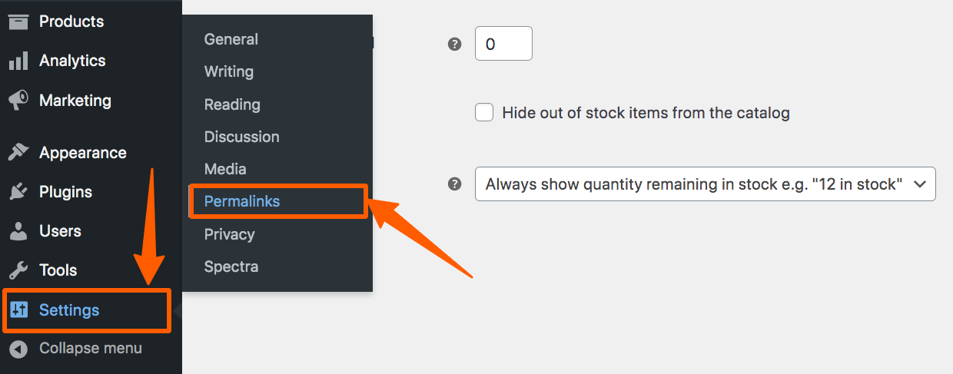Open the Spectra settings submenu item
Screen dimensions: 953x374
tap(231, 267)
